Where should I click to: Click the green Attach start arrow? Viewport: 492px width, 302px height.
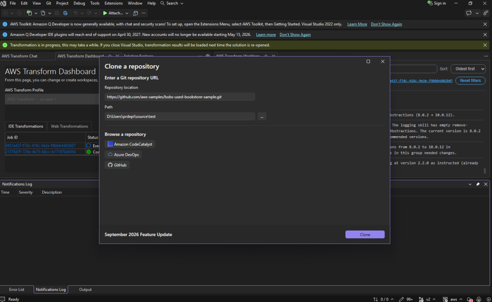click(x=105, y=13)
